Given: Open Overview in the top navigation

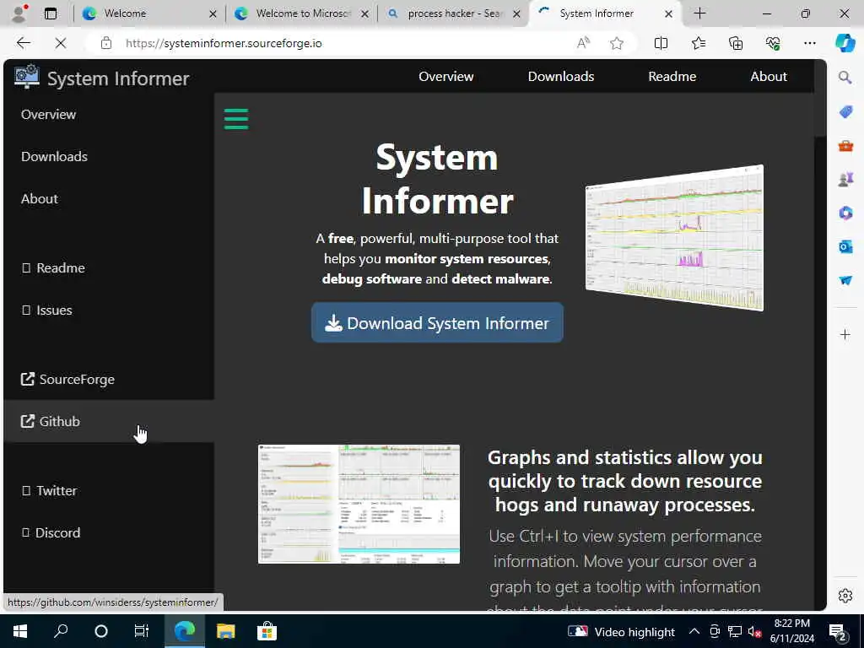Looking at the screenshot, I should click(x=445, y=77).
